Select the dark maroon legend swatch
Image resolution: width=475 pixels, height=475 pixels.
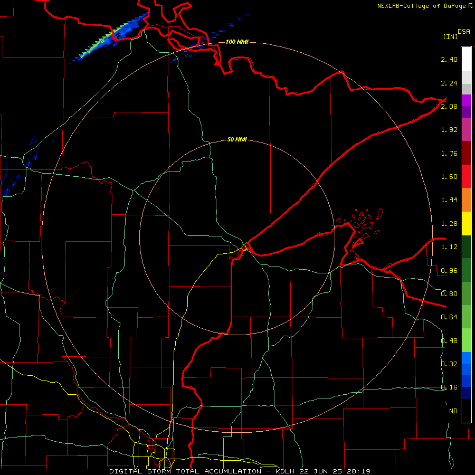(x=466, y=153)
